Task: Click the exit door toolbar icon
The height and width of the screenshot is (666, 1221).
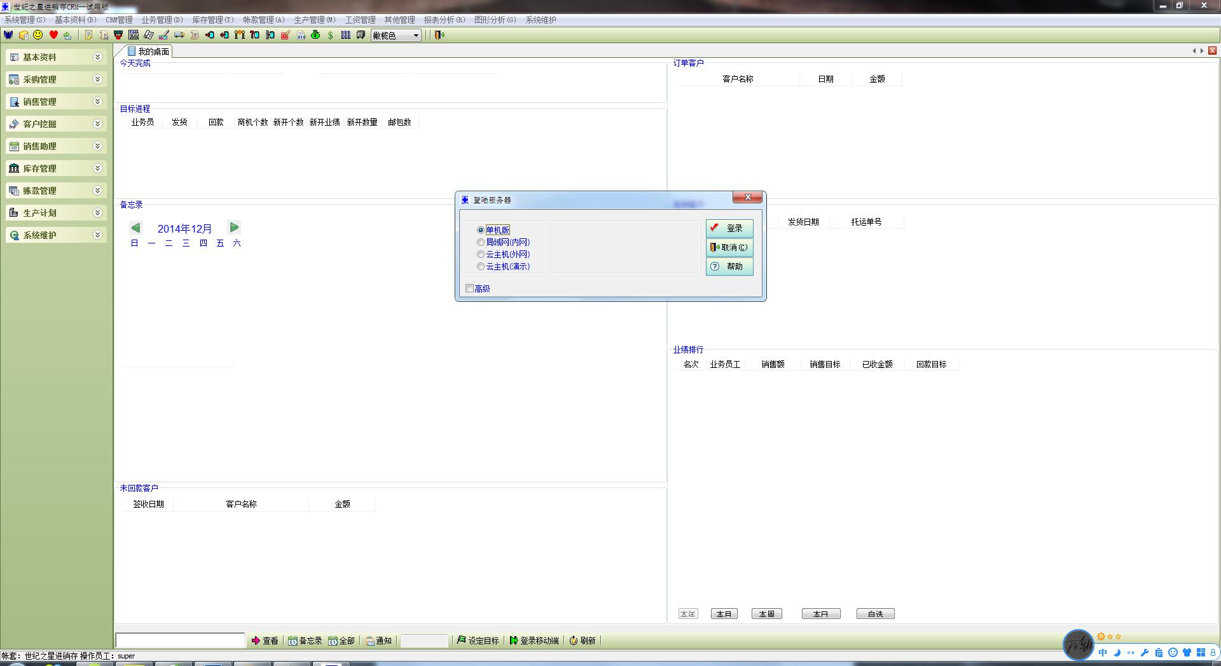Action: (x=439, y=35)
